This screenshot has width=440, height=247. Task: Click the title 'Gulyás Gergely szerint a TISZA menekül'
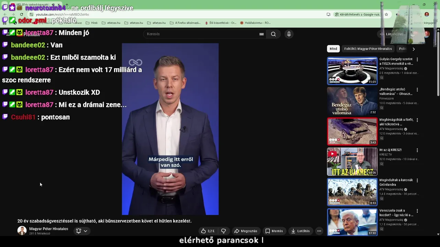coord(396,61)
